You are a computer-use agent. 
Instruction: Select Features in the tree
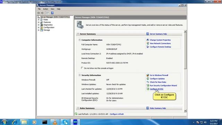(x=47, y=22)
